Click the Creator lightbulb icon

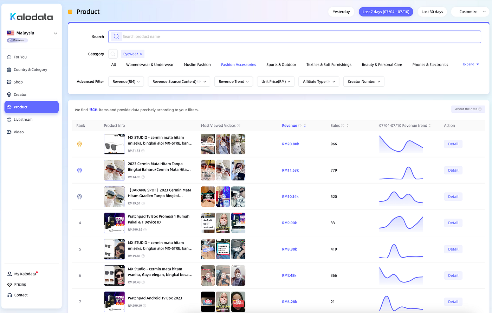(x=9, y=95)
